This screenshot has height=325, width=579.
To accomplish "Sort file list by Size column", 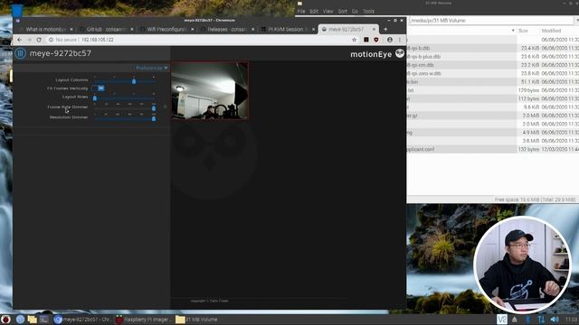I will pyautogui.click(x=523, y=31).
